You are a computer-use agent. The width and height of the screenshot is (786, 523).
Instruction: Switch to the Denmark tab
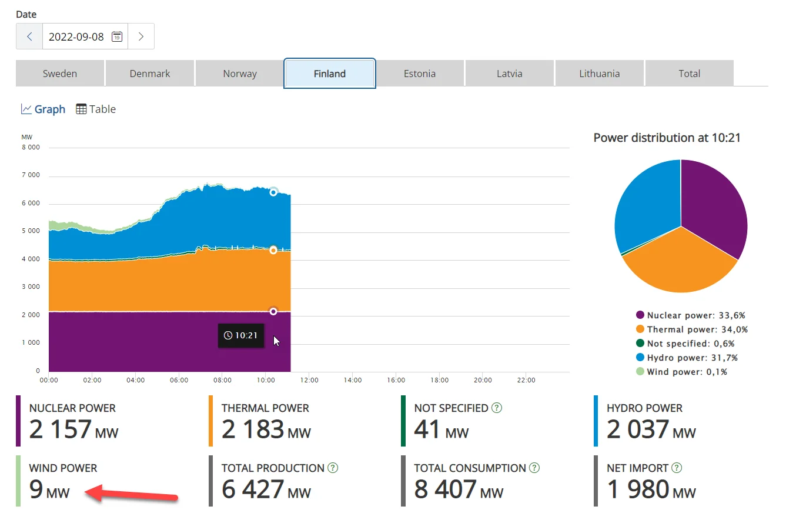click(x=150, y=74)
